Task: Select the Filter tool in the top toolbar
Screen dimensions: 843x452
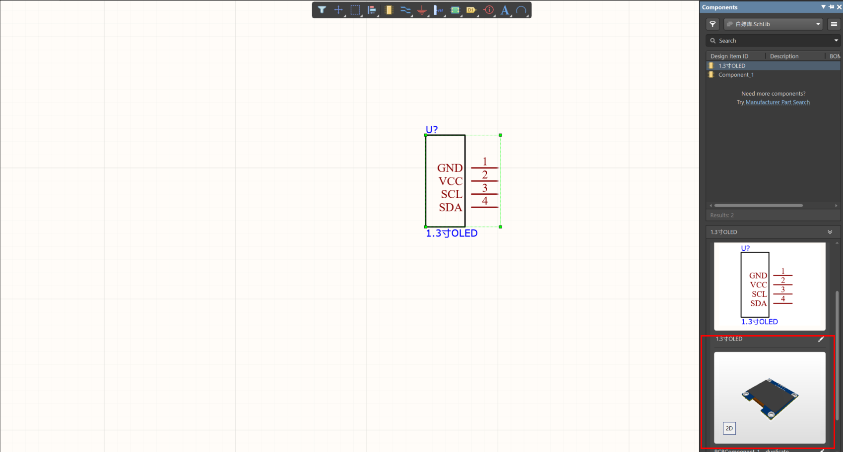Action: [322, 10]
